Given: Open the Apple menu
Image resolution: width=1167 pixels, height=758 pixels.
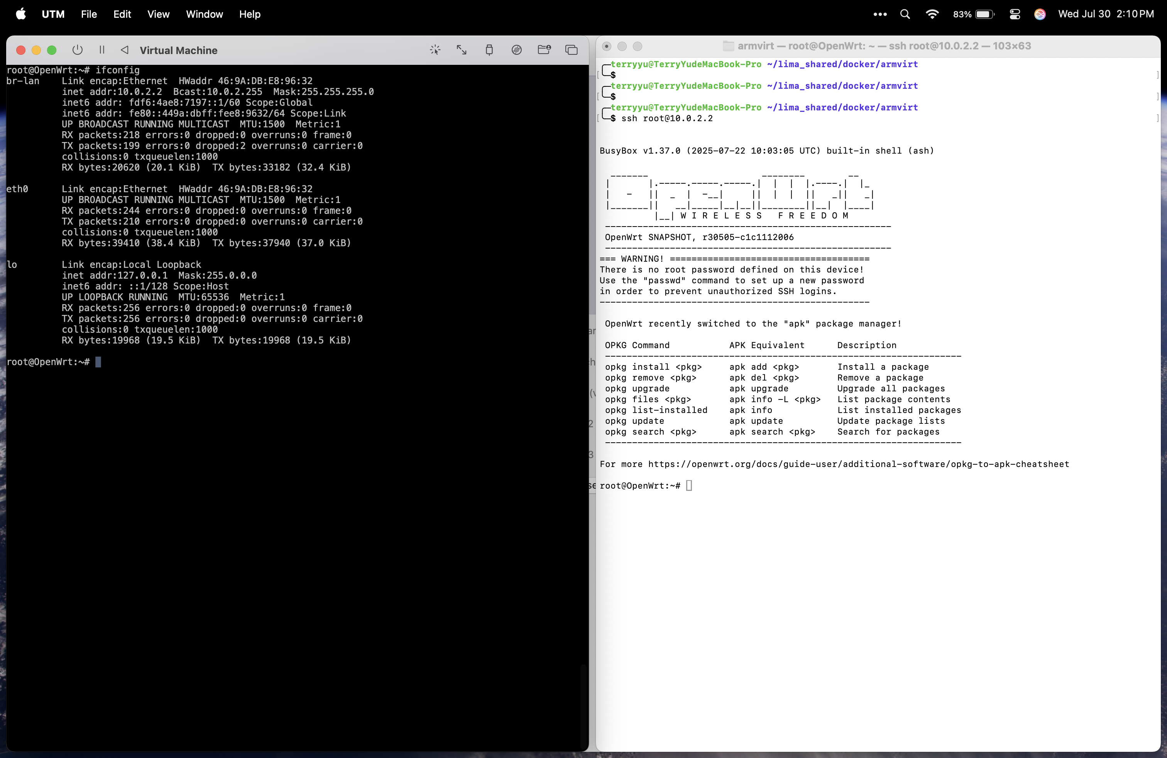Looking at the screenshot, I should (20, 14).
